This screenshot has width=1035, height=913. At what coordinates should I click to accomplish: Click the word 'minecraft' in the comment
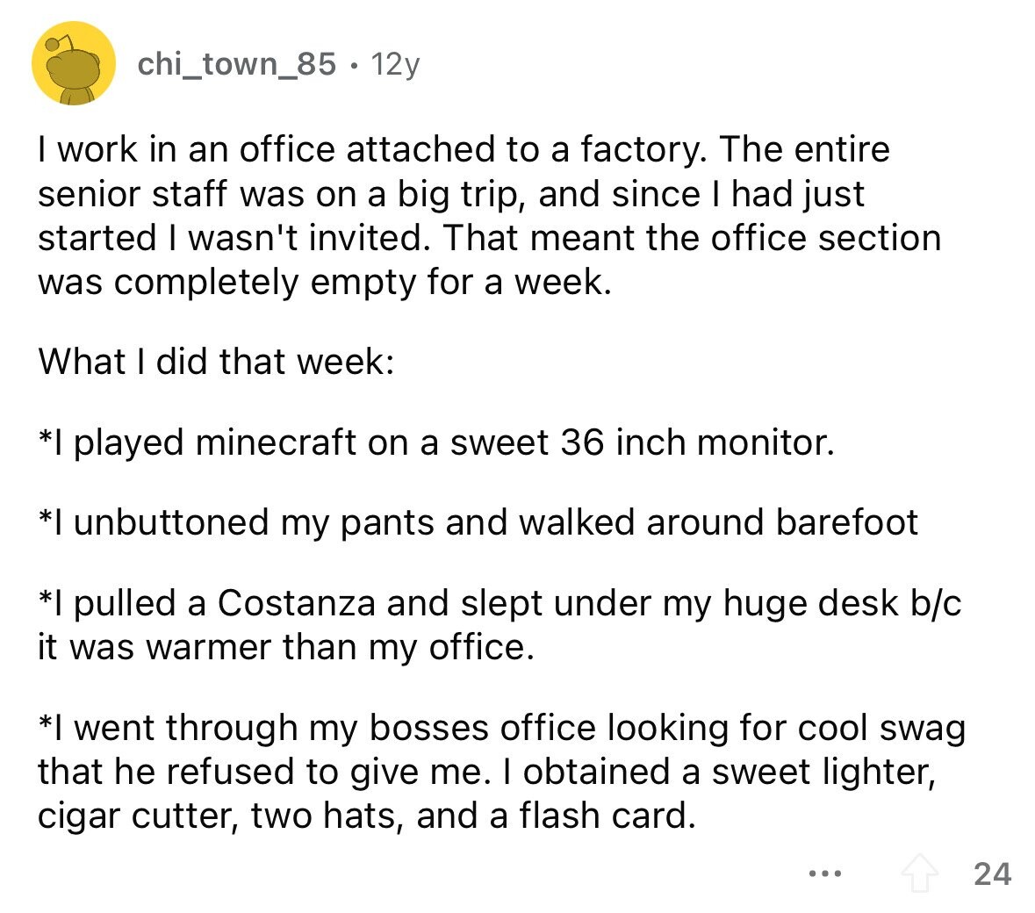[x=276, y=442]
